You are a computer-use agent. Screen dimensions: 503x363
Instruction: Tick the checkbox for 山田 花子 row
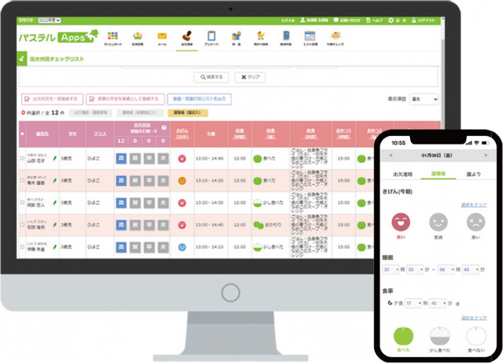23,158
